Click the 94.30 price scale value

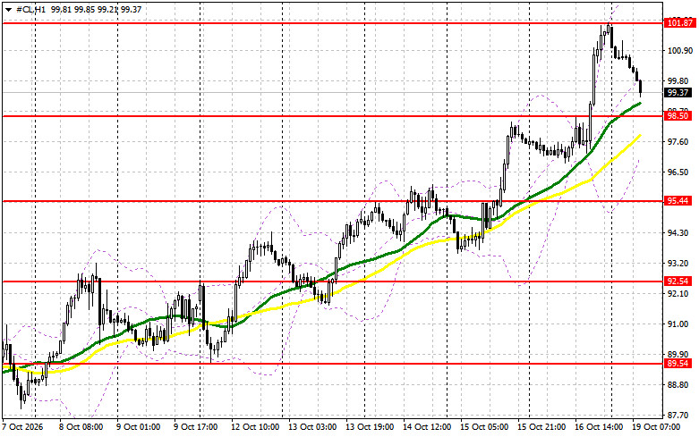coord(678,233)
